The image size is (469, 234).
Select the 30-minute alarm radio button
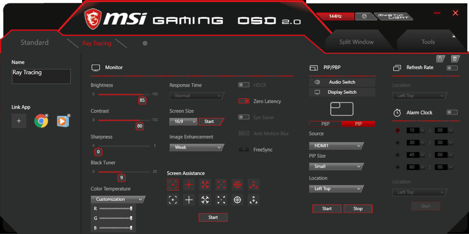pos(398,143)
